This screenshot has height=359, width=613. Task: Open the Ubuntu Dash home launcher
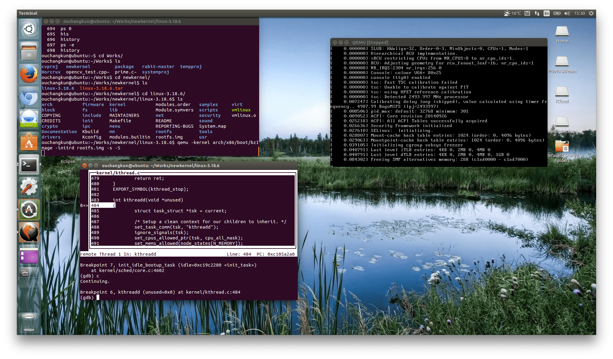coord(29,29)
